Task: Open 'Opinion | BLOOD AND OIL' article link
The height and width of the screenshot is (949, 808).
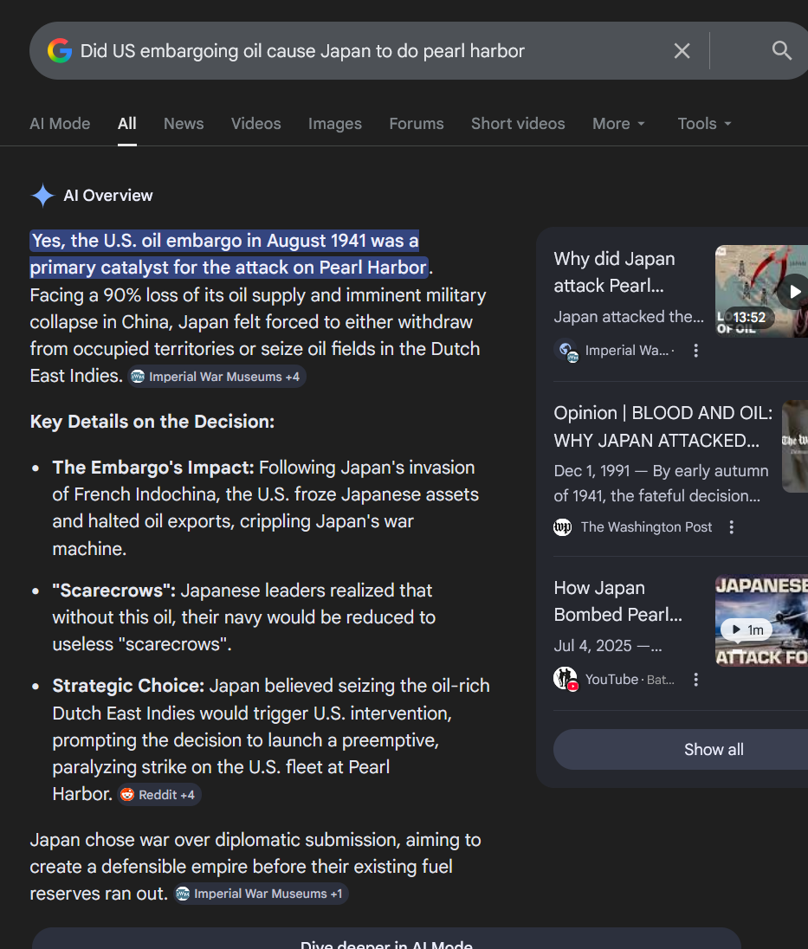Action: click(x=663, y=426)
